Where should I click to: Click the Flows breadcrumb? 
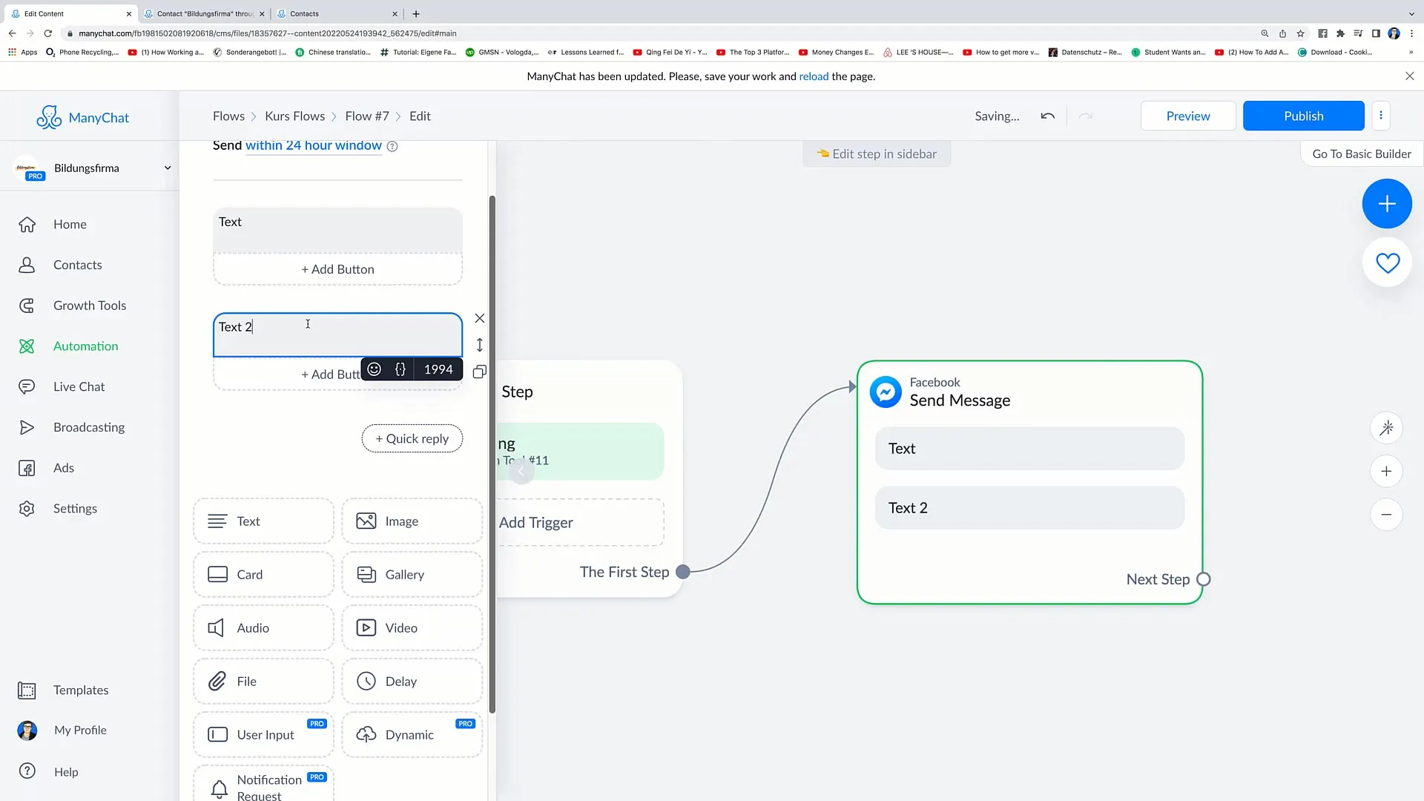[x=228, y=116]
